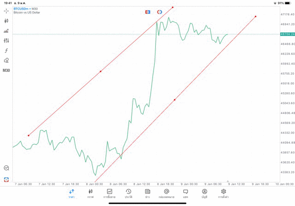Open the การตั้งค่า settings tab
This screenshot has width=295, height=206.
(x=224, y=193)
